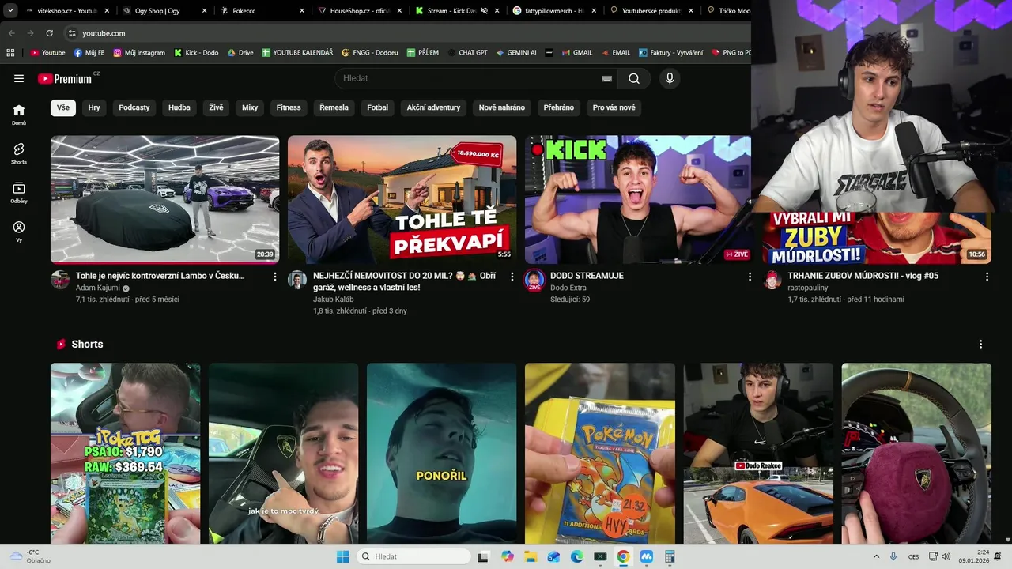Select the Fitness chip
The image size is (1012, 569).
pyautogui.click(x=289, y=107)
